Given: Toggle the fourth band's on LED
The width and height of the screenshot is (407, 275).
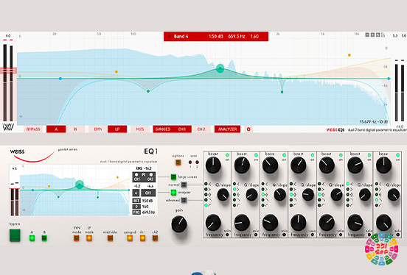Looking at the screenshot, I should coord(313,155).
